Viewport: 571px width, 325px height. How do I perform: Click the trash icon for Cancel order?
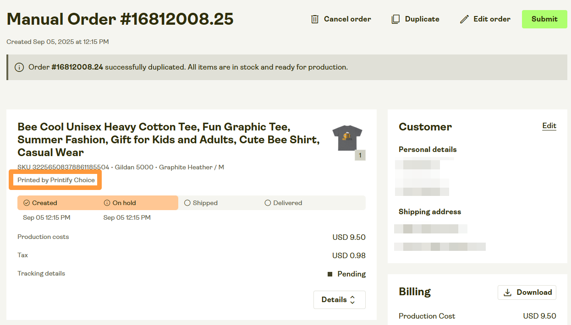[x=315, y=19]
